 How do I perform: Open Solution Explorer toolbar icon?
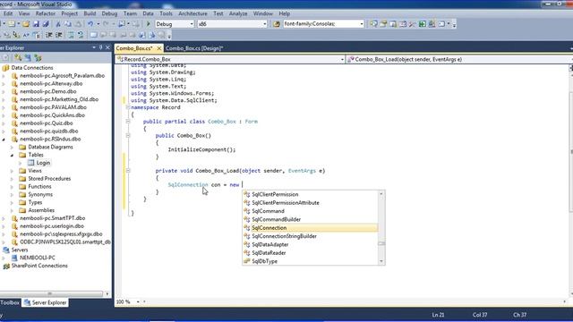click(373, 24)
